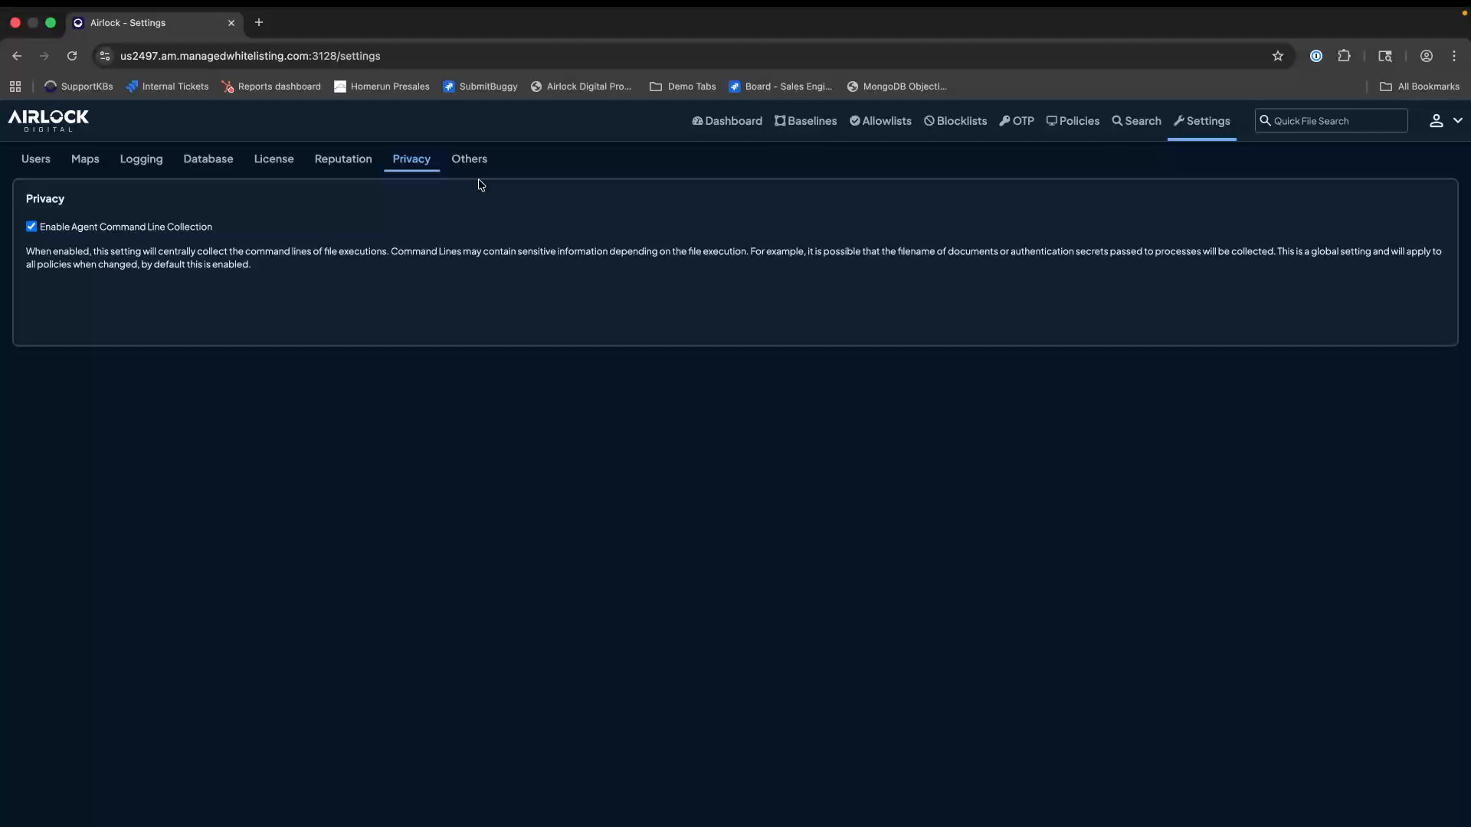Open the Baselines section
The height and width of the screenshot is (827, 1471).
coord(805,121)
